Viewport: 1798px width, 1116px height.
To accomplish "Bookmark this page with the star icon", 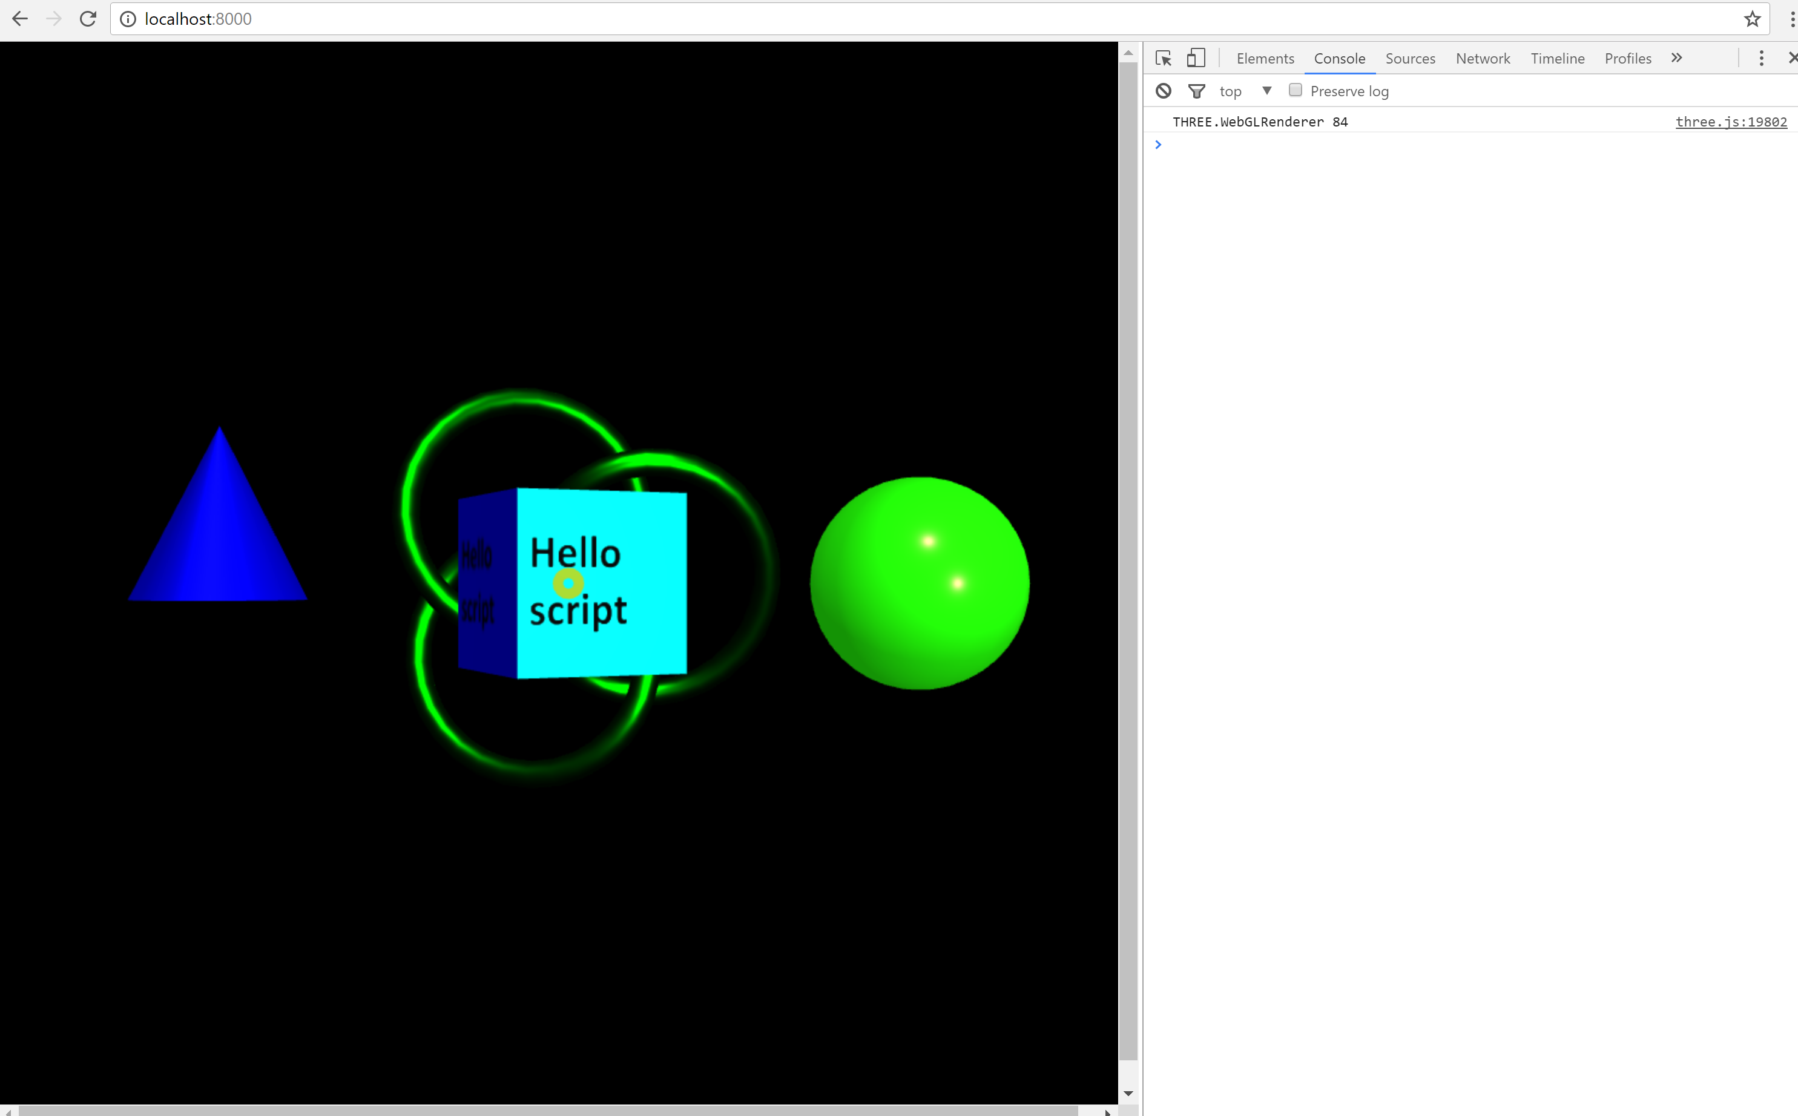I will pyautogui.click(x=1752, y=19).
